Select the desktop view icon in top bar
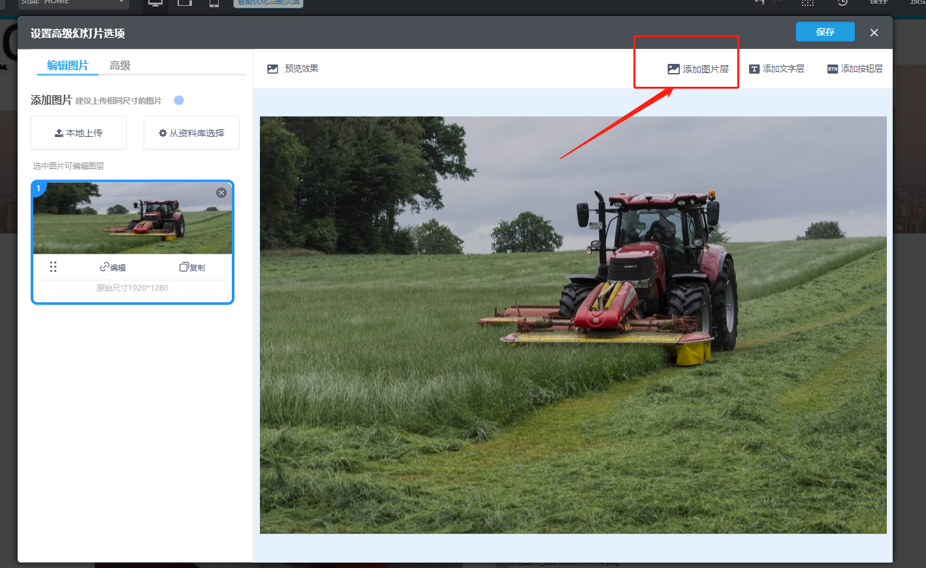 pos(155,3)
